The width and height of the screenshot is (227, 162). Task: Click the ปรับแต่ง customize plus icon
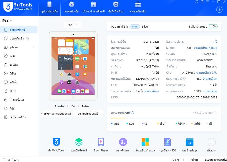pos(212,142)
